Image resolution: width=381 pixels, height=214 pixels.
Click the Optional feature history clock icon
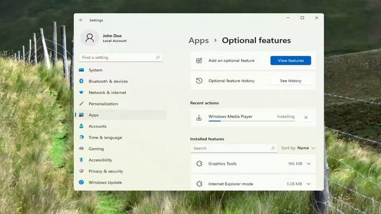pyautogui.click(x=199, y=81)
